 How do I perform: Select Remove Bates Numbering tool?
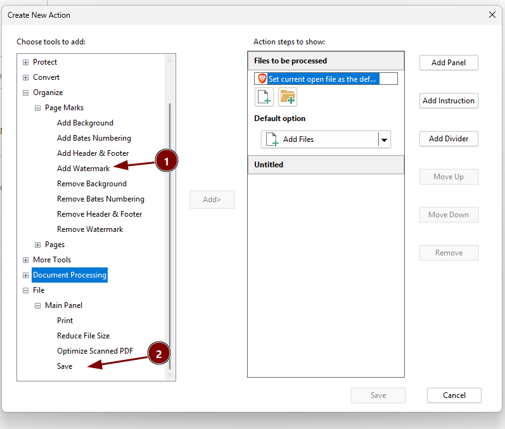(101, 199)
